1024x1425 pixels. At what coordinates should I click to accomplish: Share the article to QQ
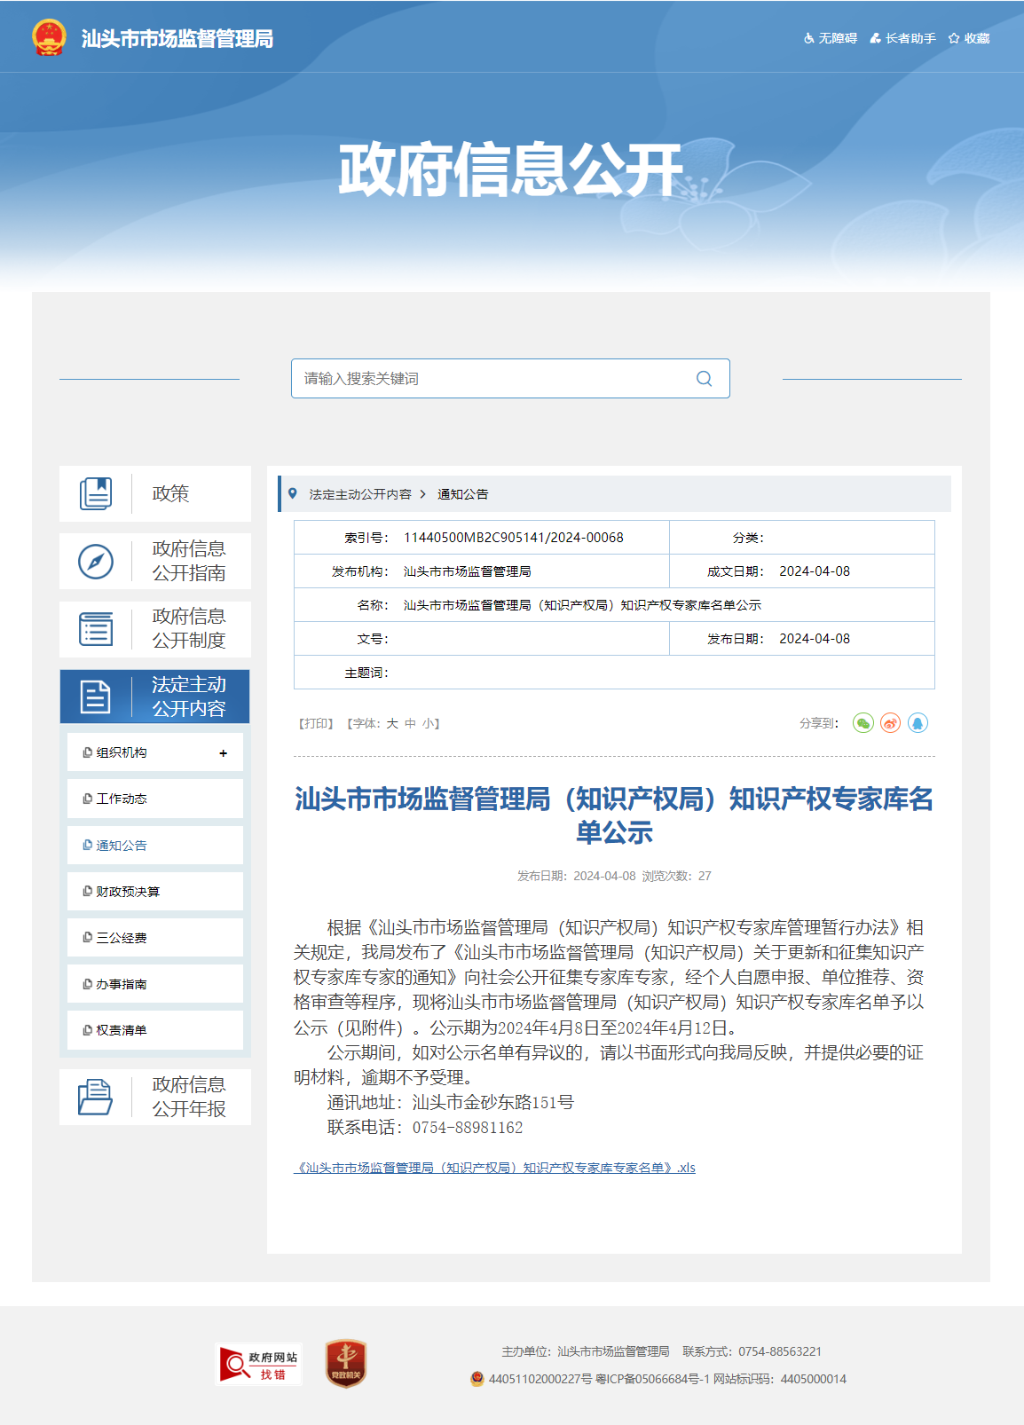click(x=918, y=723)
